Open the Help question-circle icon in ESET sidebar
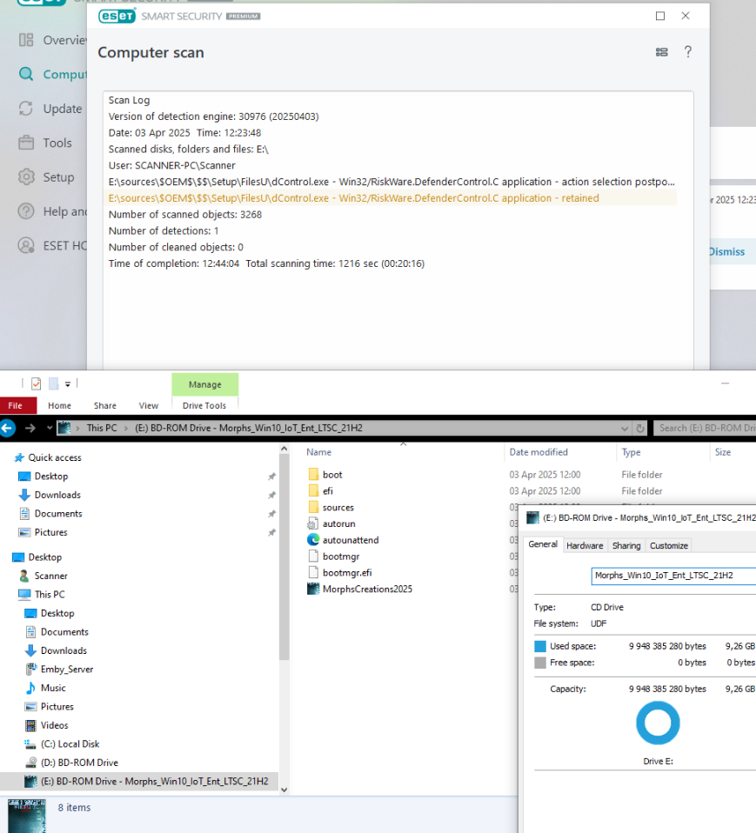Image resolution: width=756 pixels, height=833 pixels. point(26,211)
